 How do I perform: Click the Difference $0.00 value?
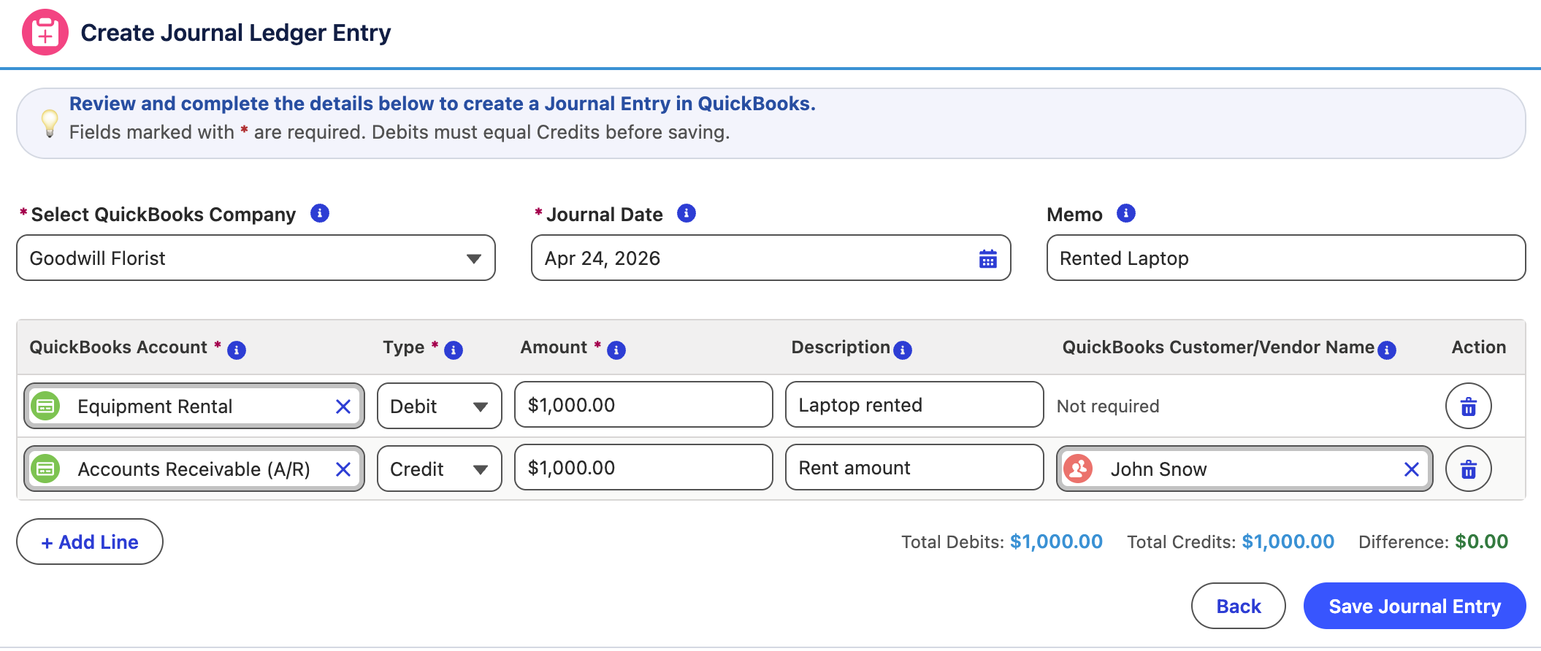click(1481, 542)
